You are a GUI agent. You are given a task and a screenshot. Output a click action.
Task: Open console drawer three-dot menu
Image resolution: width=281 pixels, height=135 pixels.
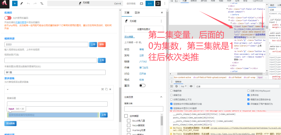pos(172,82)
